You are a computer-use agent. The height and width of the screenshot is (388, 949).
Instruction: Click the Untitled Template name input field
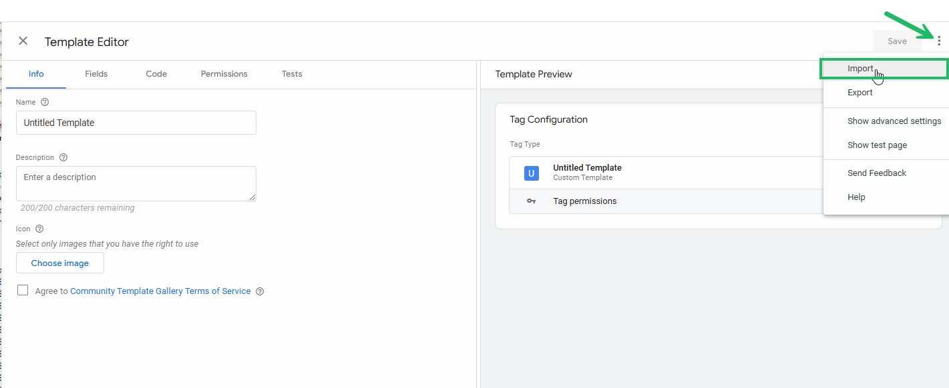coord(136,123)
